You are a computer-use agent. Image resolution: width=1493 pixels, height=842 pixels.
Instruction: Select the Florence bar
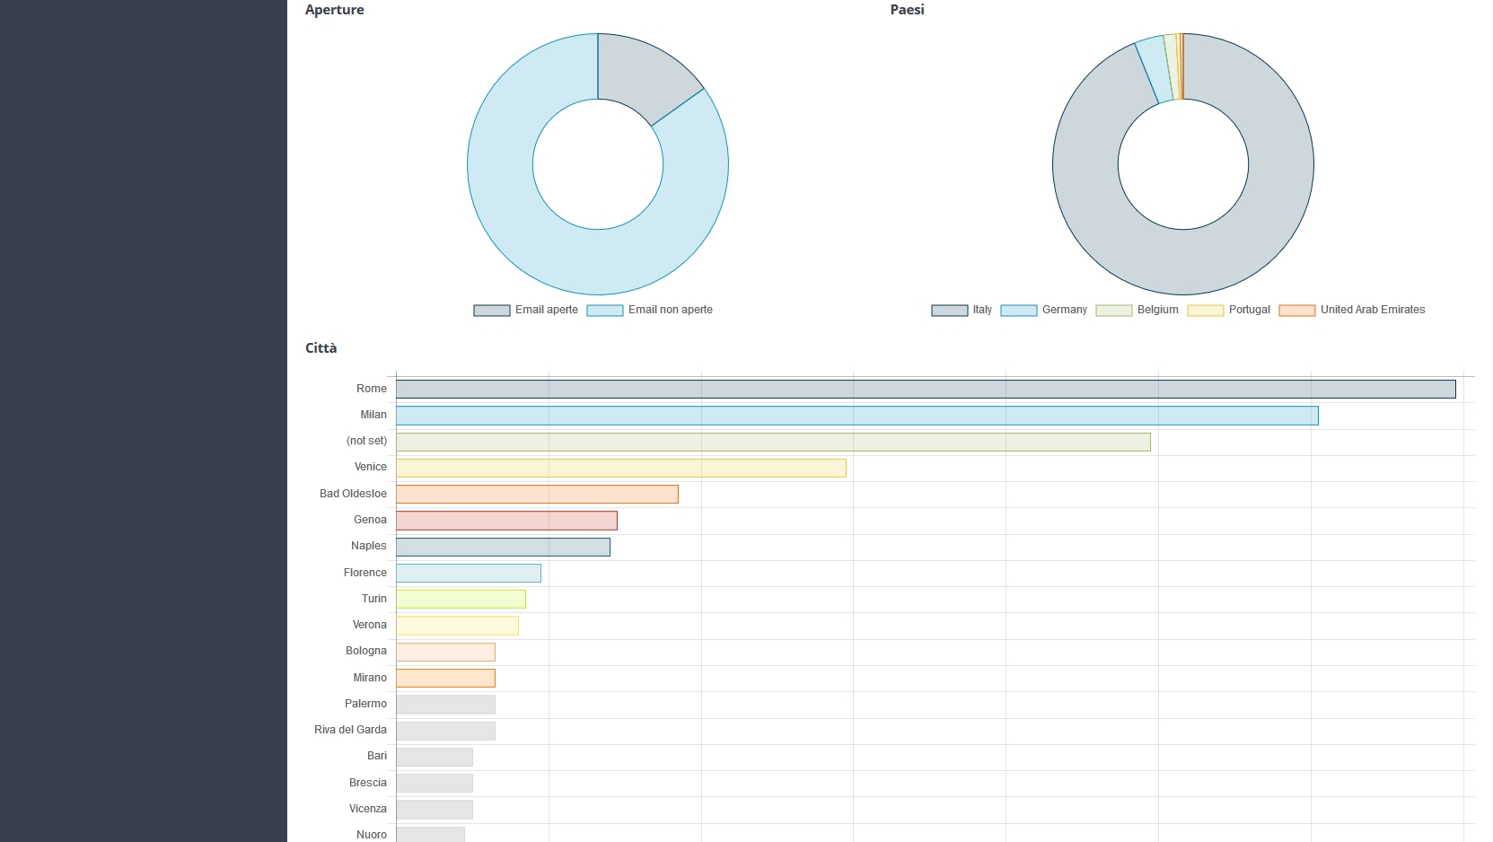point(468,573)
